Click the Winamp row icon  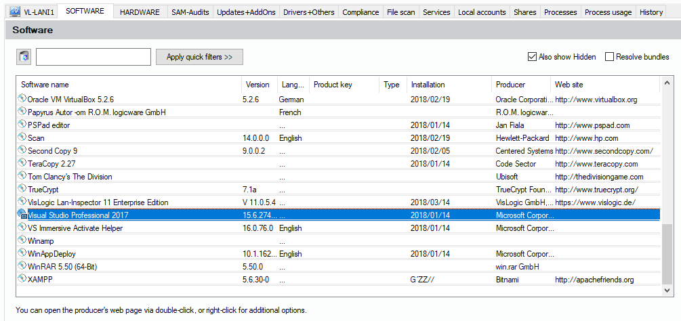coord(22,240)
